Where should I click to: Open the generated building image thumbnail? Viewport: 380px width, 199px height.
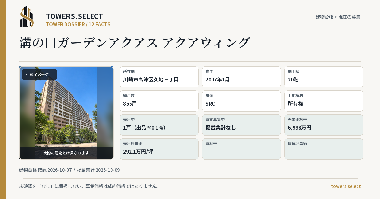tap(66, 113)
